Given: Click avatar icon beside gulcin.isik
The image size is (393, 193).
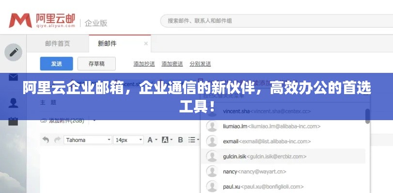Looking at the screenshot, I should coord(212,156).
